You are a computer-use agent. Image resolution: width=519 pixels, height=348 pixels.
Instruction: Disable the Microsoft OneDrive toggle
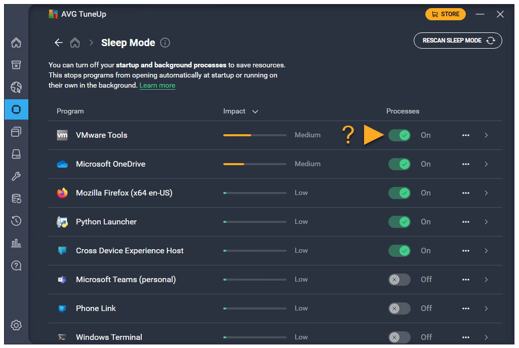399,164
